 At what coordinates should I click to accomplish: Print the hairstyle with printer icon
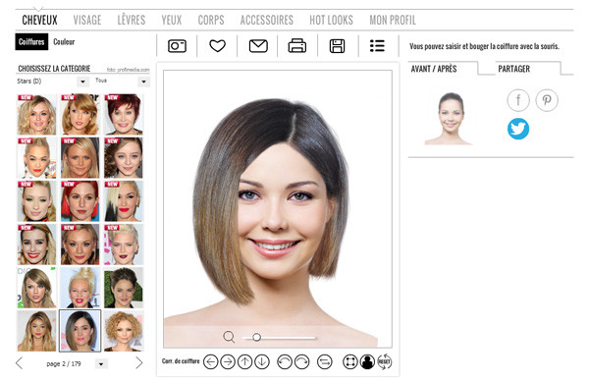pos(297,46)
